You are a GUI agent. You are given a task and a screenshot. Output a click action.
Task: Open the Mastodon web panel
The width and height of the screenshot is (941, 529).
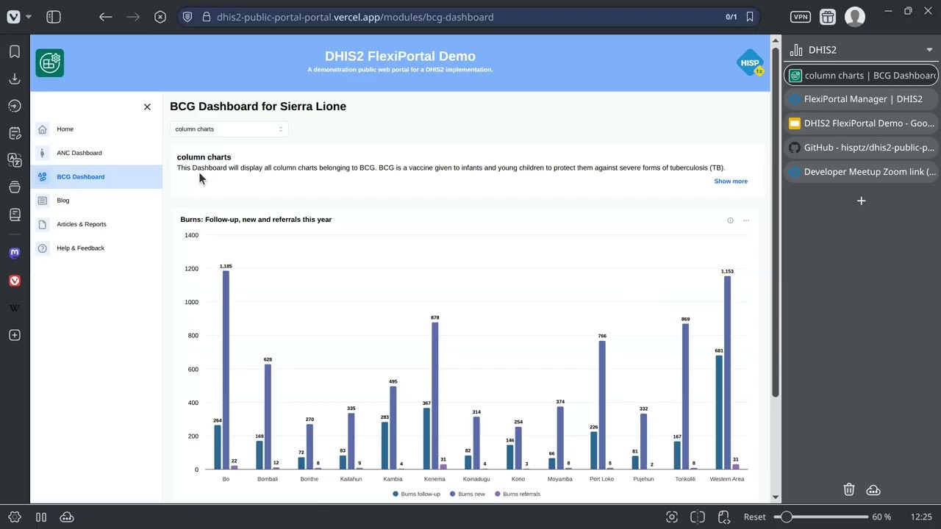point(15,253)
